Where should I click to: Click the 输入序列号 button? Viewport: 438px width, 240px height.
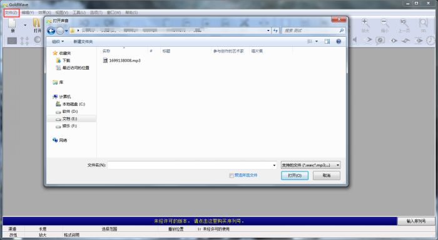pos(416,221)
